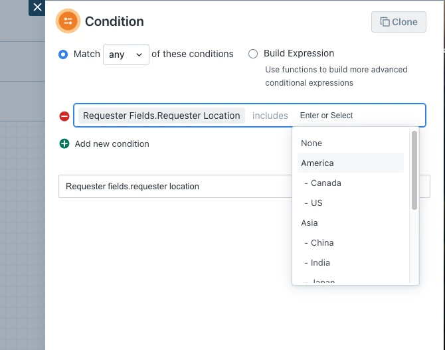
Task: Click the 'includes' operator selector
Action: click(x=270, y=116)
